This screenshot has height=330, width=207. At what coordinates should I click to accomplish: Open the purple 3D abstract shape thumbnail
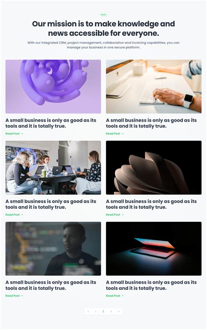pyautogui.click(x=53, y=87)
